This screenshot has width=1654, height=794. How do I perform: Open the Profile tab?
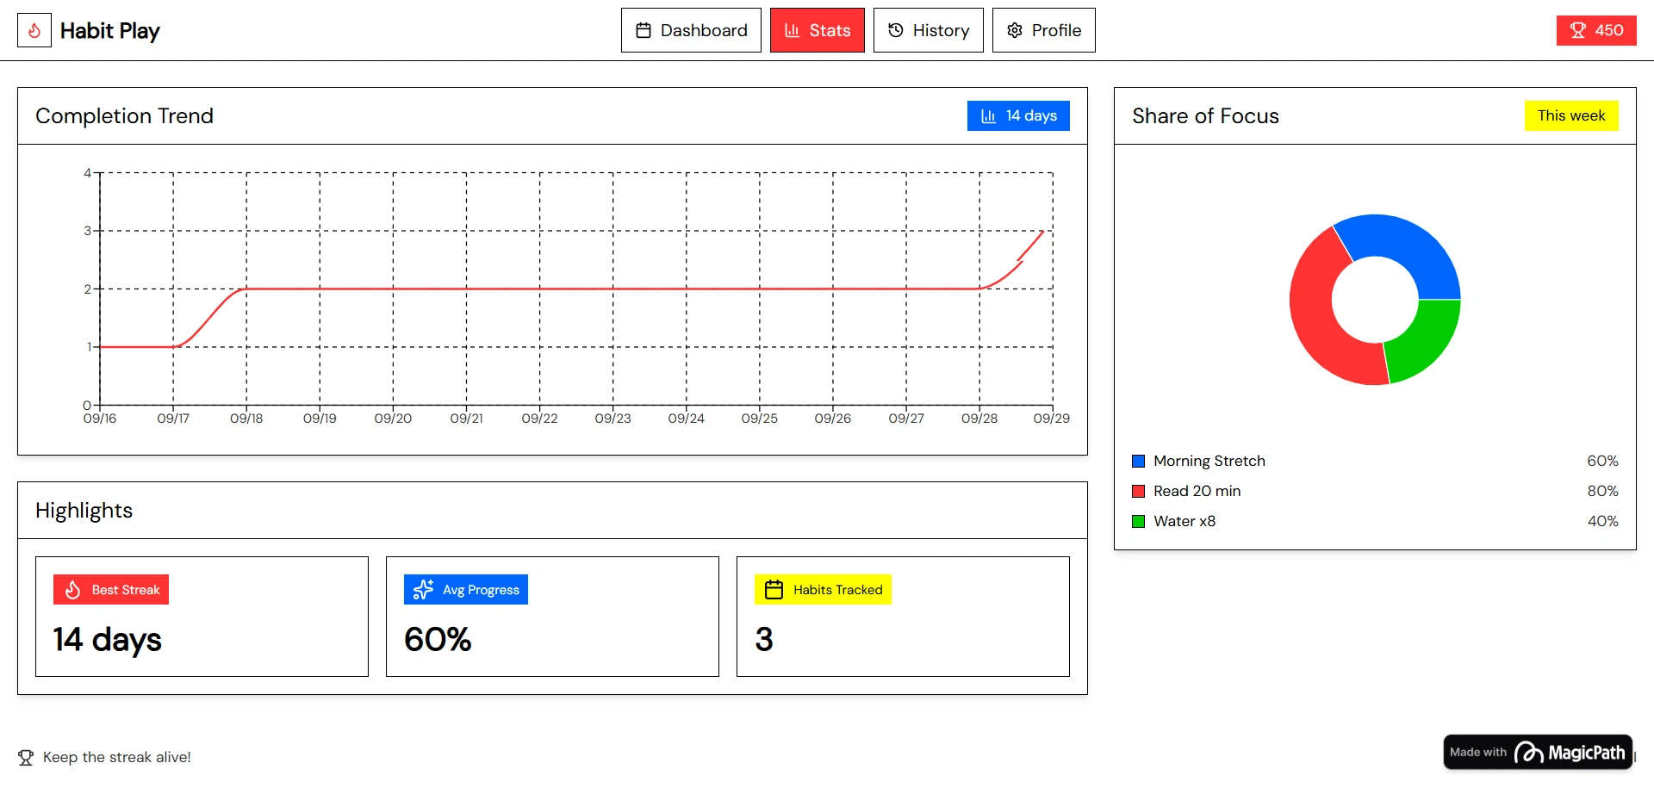(1043, 31)
